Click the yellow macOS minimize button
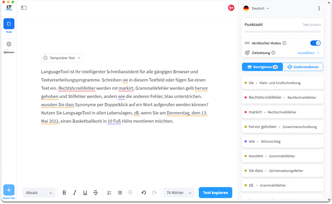Image resolution: width=332 pixels, height=204 pixels. point(8,2)
